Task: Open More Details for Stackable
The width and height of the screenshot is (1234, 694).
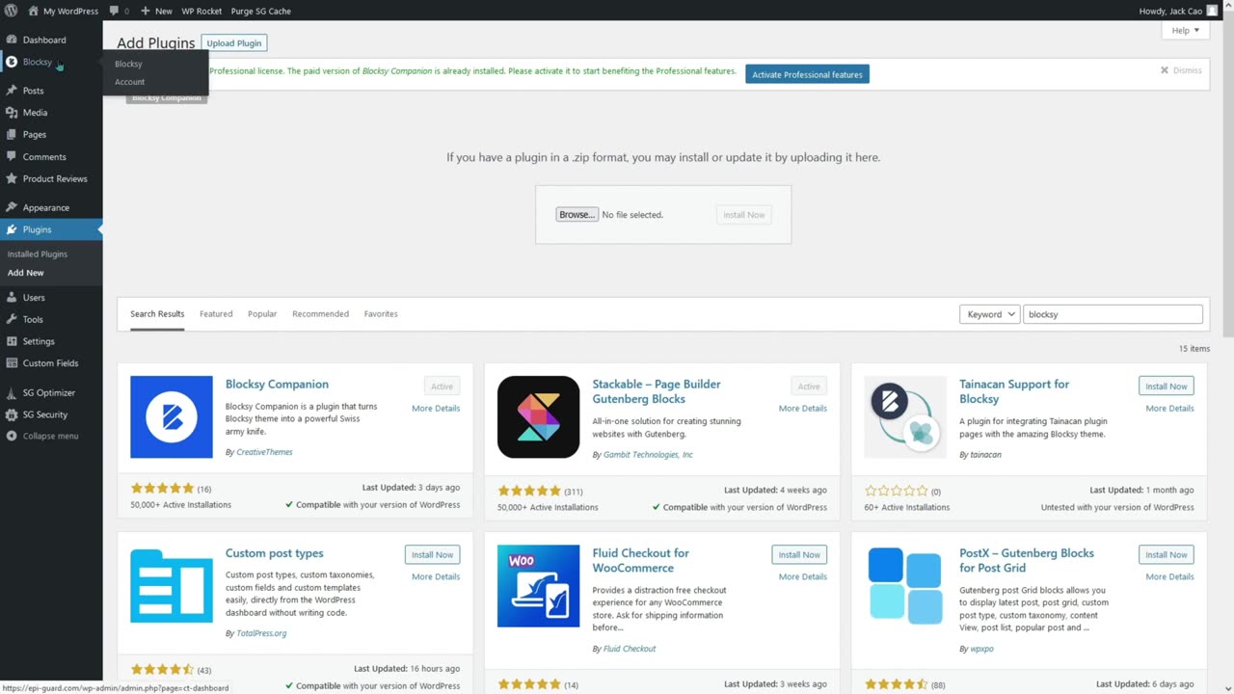Action: point(803,409)
